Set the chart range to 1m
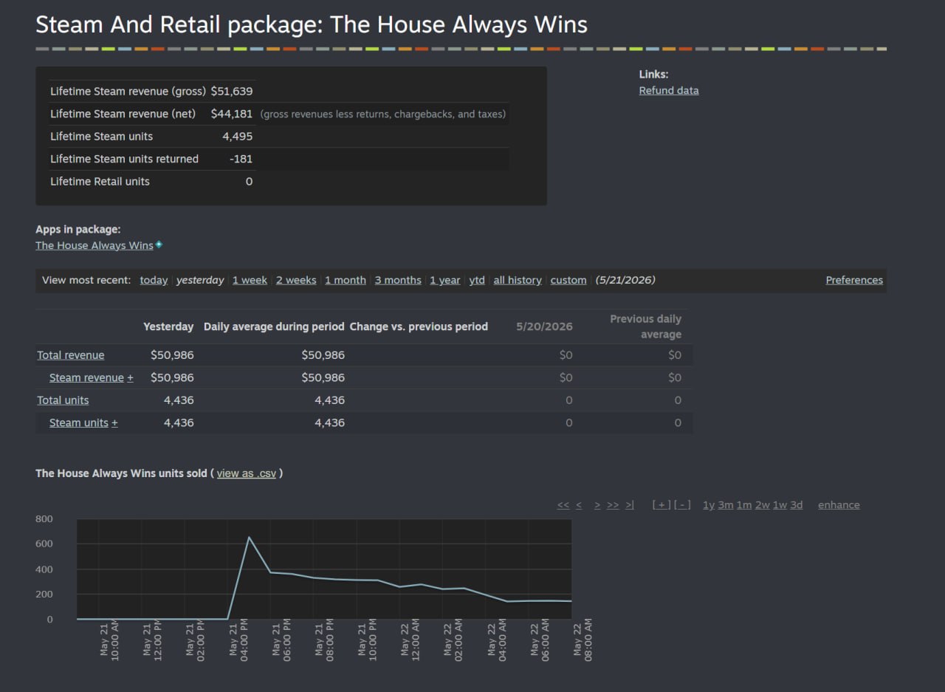945x692 pixels. [x=744, y=505]
